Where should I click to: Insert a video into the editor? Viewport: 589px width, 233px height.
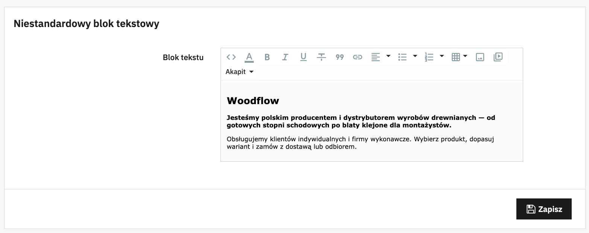(498, 57)
